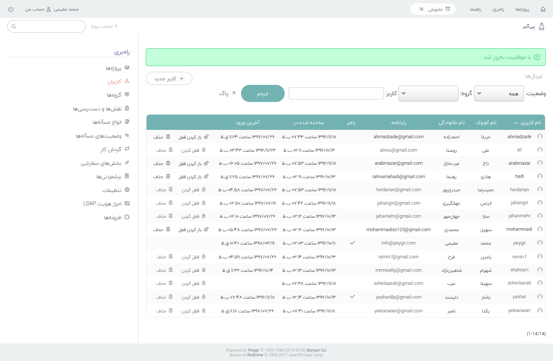Click the issue types (انواع مسأله‌ها) icon
Screen dimensions: 553x361
[x=127, y=122]
